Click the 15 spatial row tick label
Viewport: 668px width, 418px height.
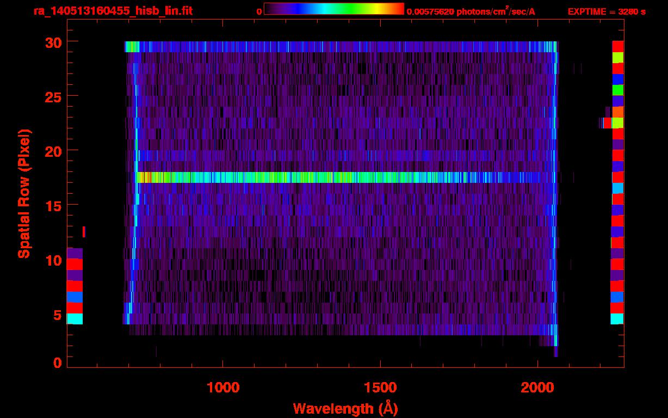pyautogui.click(x=53, y=205)
